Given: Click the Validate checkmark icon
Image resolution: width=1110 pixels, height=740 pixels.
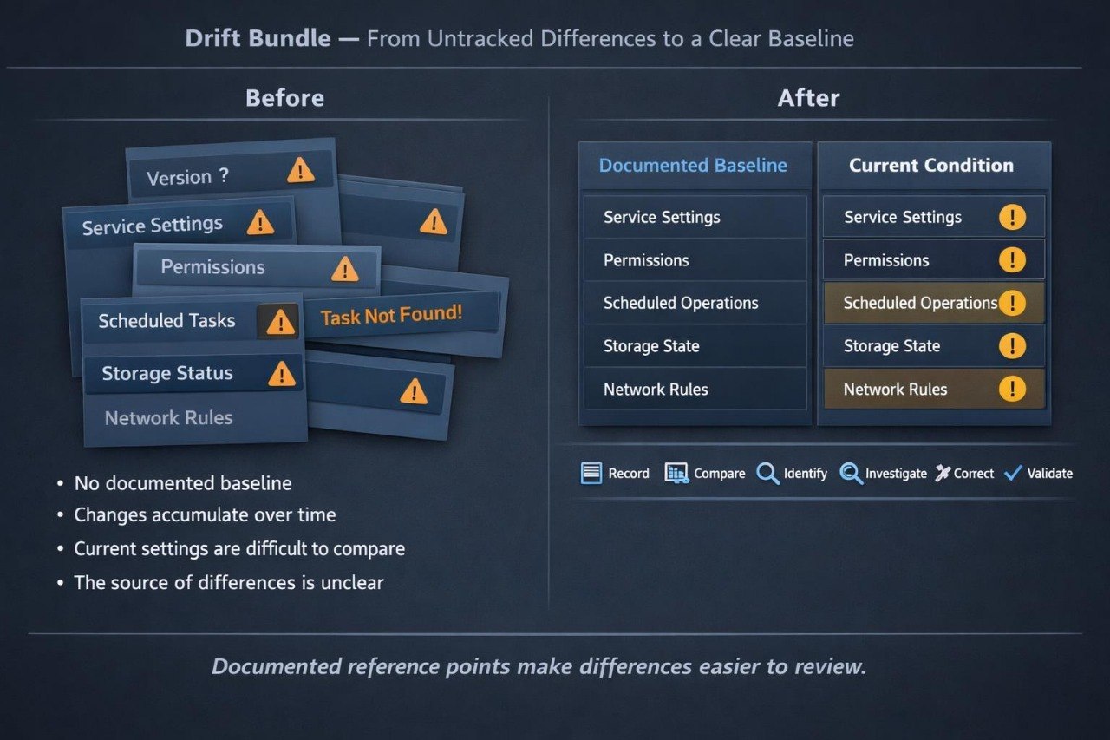Looking at the screenshot, I should pyautogui.click(x=1013, y=473).
